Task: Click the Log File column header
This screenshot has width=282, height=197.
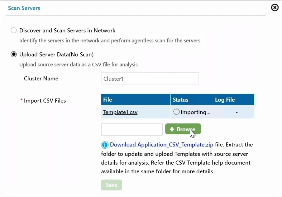Action: [234, 99]
